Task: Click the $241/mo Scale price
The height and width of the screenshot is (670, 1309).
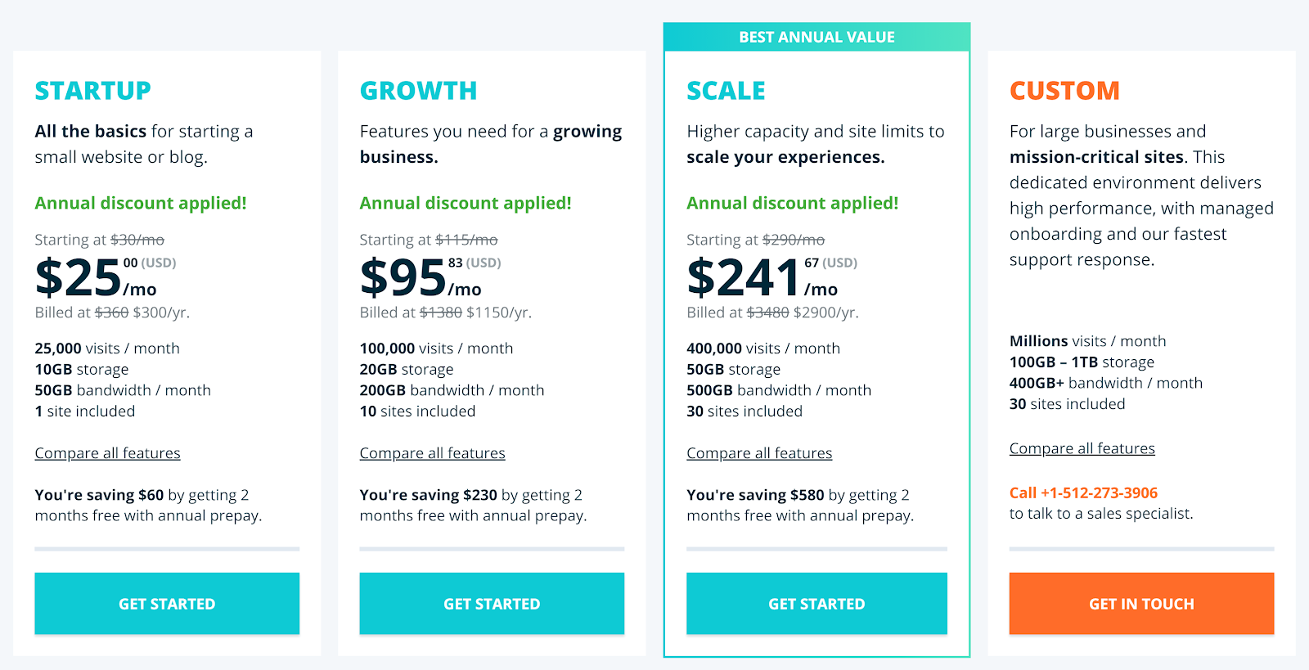Action: point(762,278)
